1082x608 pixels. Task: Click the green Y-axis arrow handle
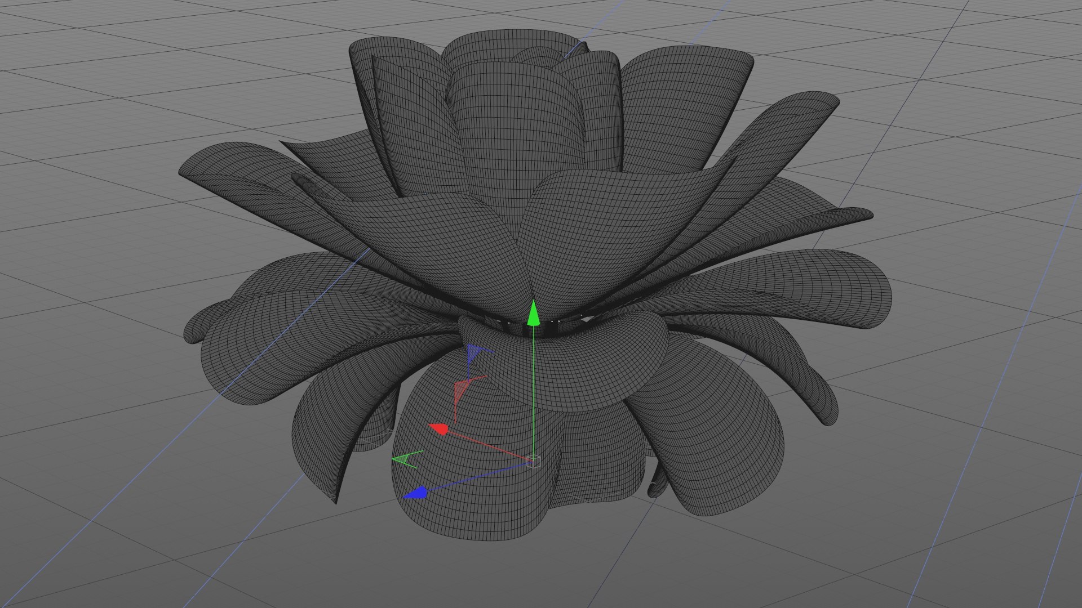(x=533, y=314)
